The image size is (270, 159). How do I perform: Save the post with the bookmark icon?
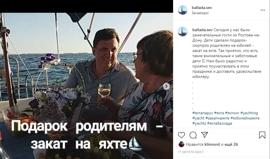point(262,135)
